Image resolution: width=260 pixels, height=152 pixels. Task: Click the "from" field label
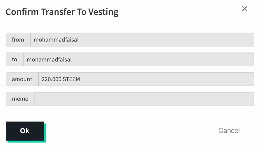click(x=18, y=40)
